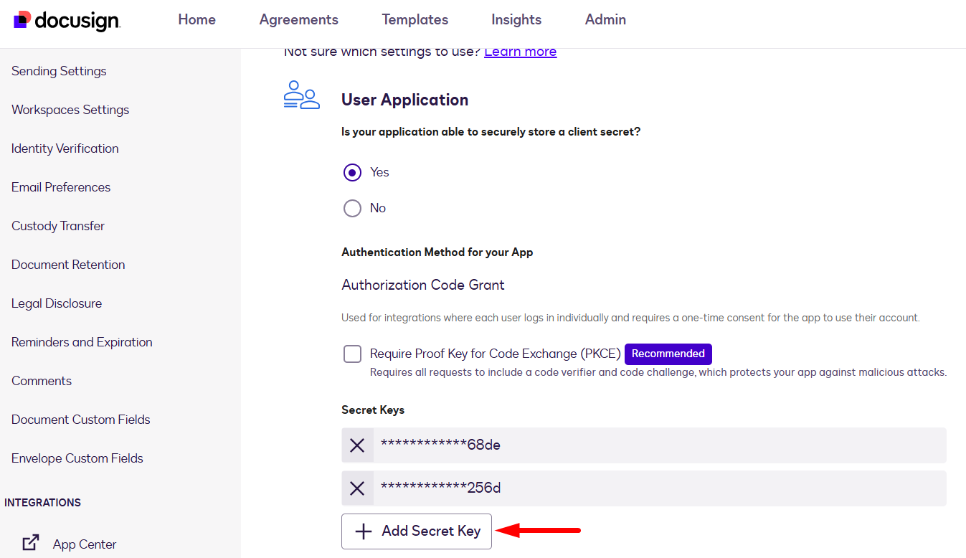Enable Require Proof Key for Code Exchange checkbox
This screenshot has width=966, height=558.
(x=352, y=354)
